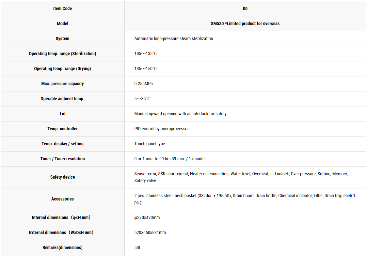Image resolution: width=367 pixels, height=256 pixels.
Task: Click '2 pcs. stainless steel mesh basket' text
Action: 165,196
